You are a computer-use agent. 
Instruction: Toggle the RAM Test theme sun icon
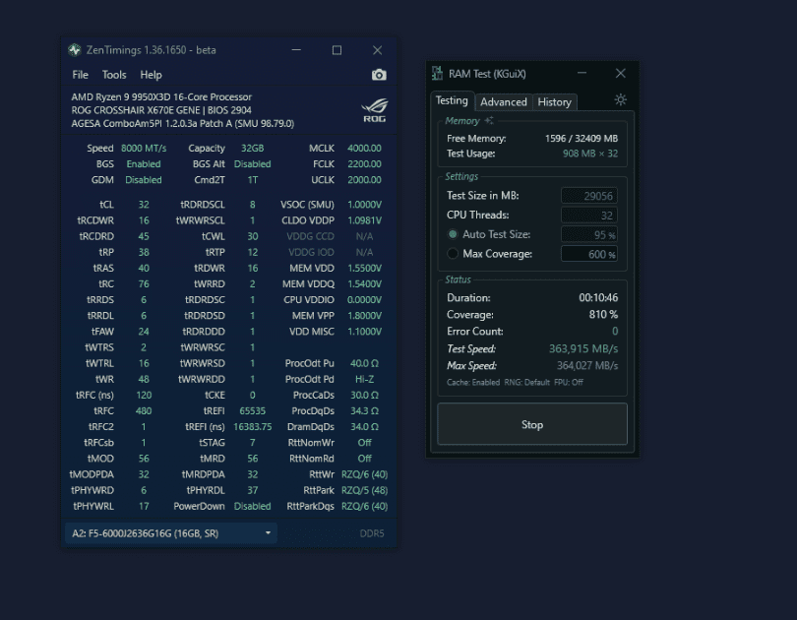(x=620, y=99)
